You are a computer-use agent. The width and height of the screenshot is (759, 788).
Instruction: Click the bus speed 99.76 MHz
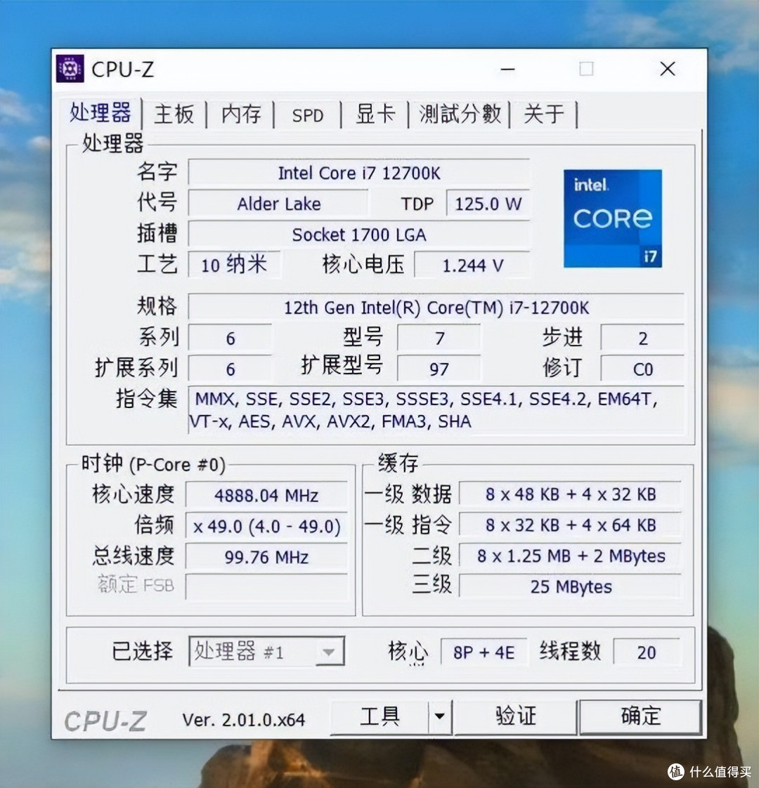[266, 556]
